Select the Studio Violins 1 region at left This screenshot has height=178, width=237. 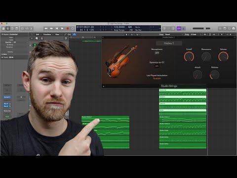[106, 119]
